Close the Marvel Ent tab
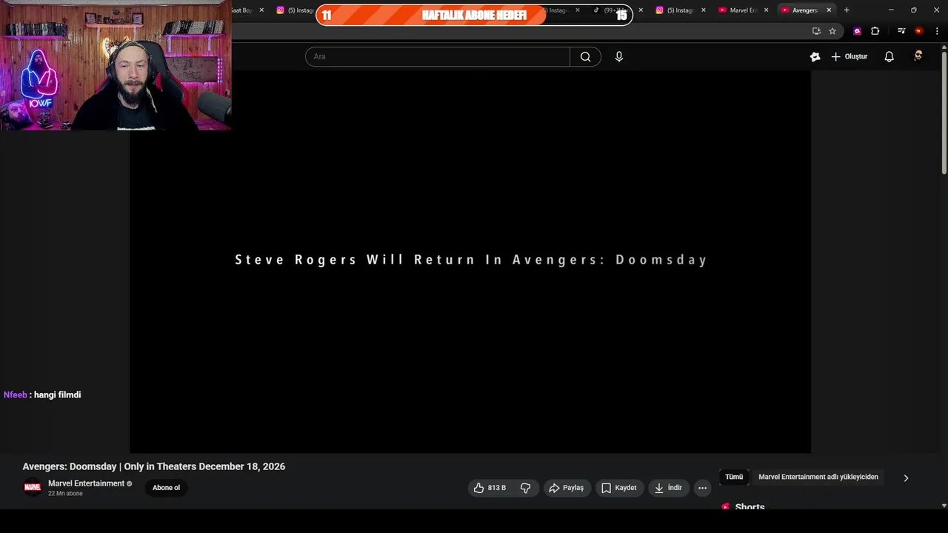Screen dimensions: 948x533 pos(766,10)
